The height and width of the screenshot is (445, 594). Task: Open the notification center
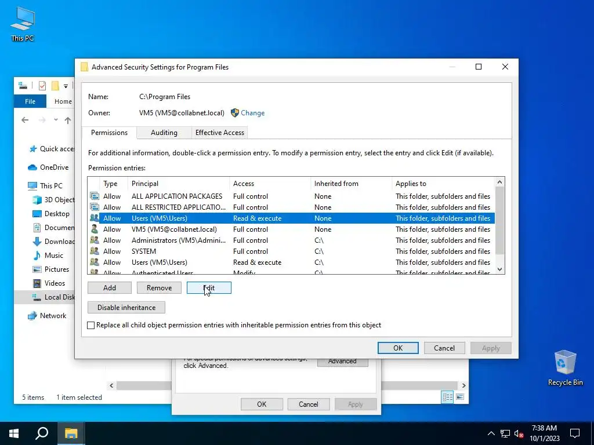tap(575, 433)
